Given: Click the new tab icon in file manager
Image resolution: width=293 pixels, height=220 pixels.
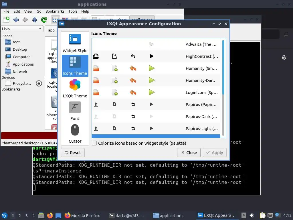Looking at the screenshot, I should pyautogui.click(x=6, y=19).
